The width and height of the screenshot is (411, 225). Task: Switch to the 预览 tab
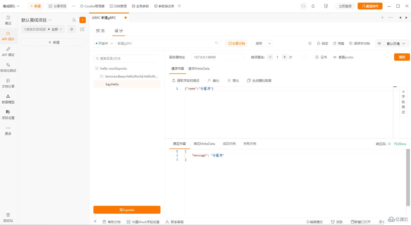100,31
